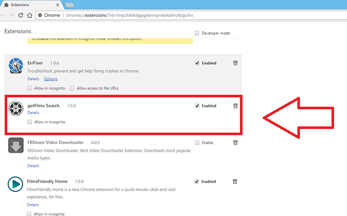347x216 pixels.
Task: Click the Extensions page heading
Action: (x=18, y=31)
